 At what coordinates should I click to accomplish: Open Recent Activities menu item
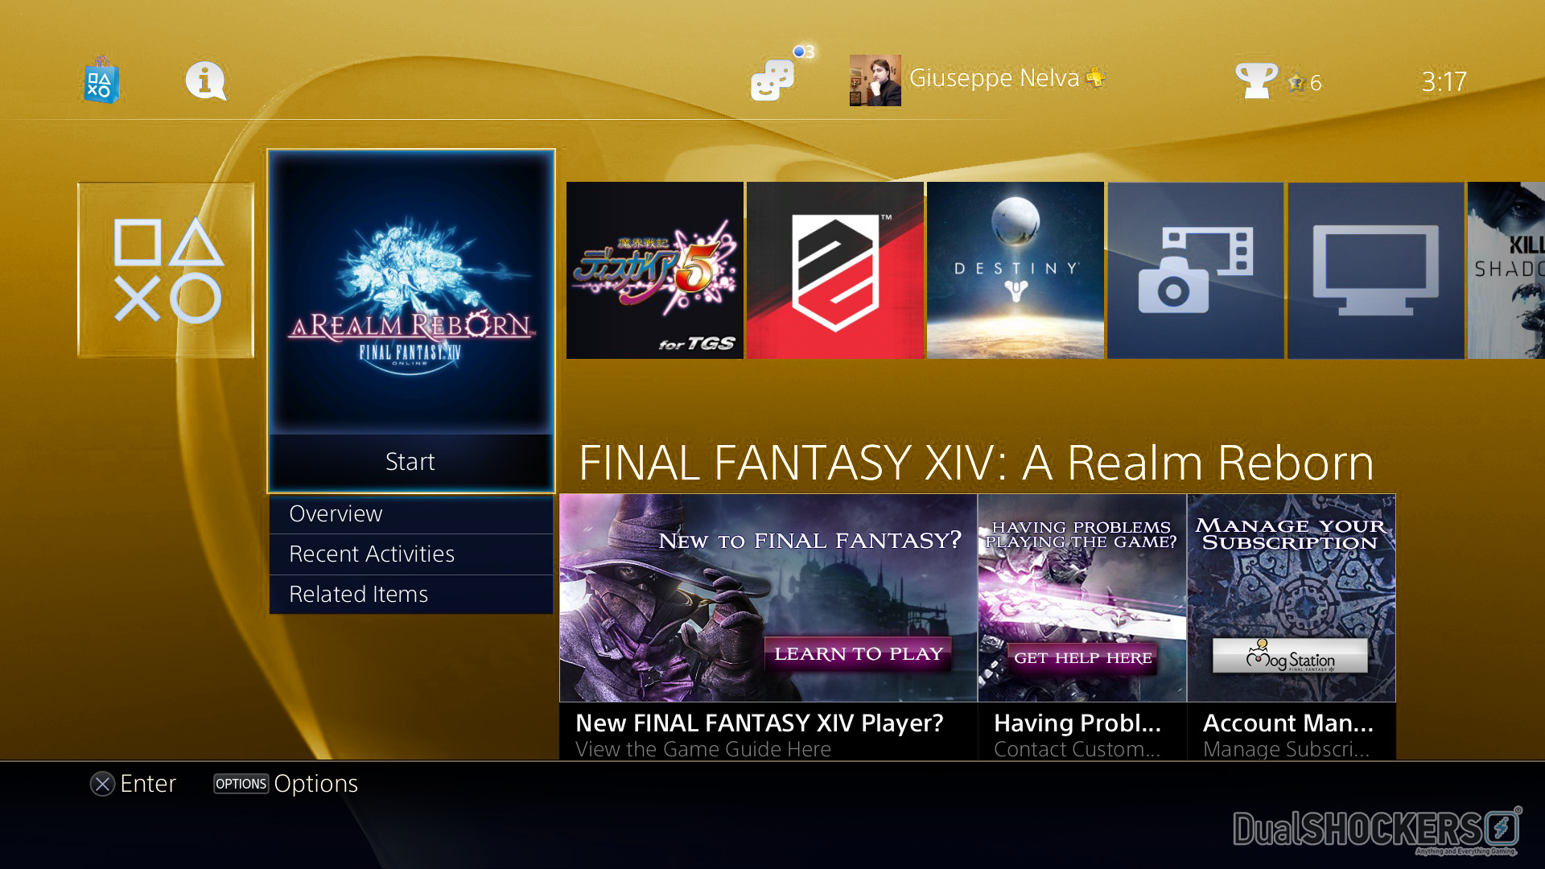tap(411, 554)
